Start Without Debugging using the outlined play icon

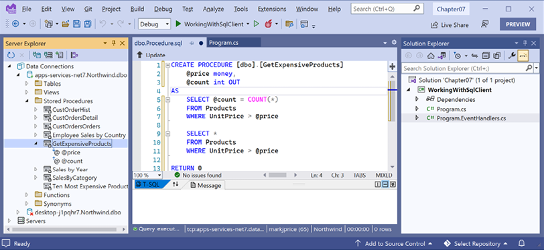(x=257, y=24)
